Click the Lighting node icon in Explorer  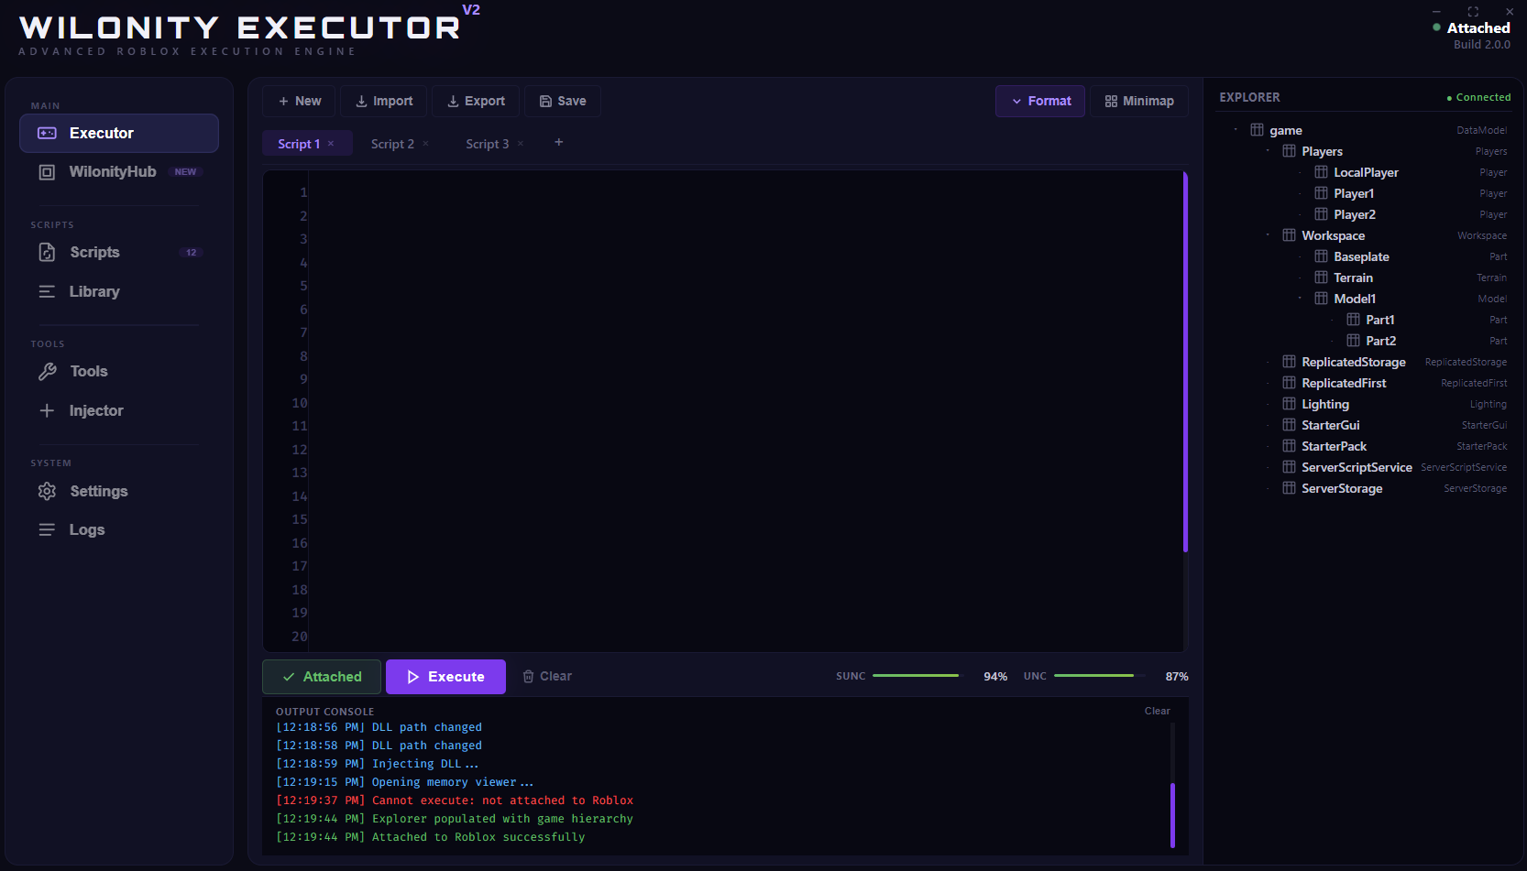[1289, 404]
